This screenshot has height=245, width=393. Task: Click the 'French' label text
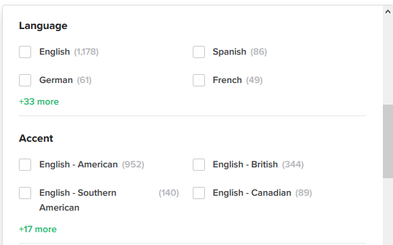pyautogui.click(x=227, y=80)
